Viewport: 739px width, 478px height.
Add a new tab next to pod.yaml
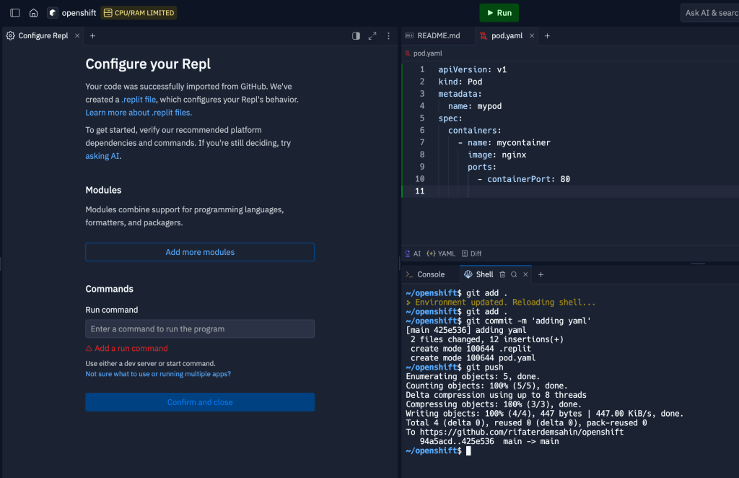coord(547,36)
